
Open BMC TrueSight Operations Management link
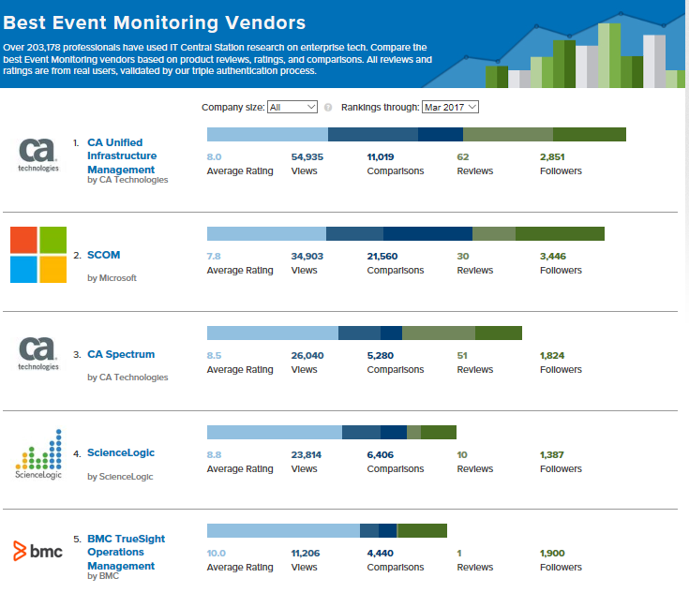127,552
